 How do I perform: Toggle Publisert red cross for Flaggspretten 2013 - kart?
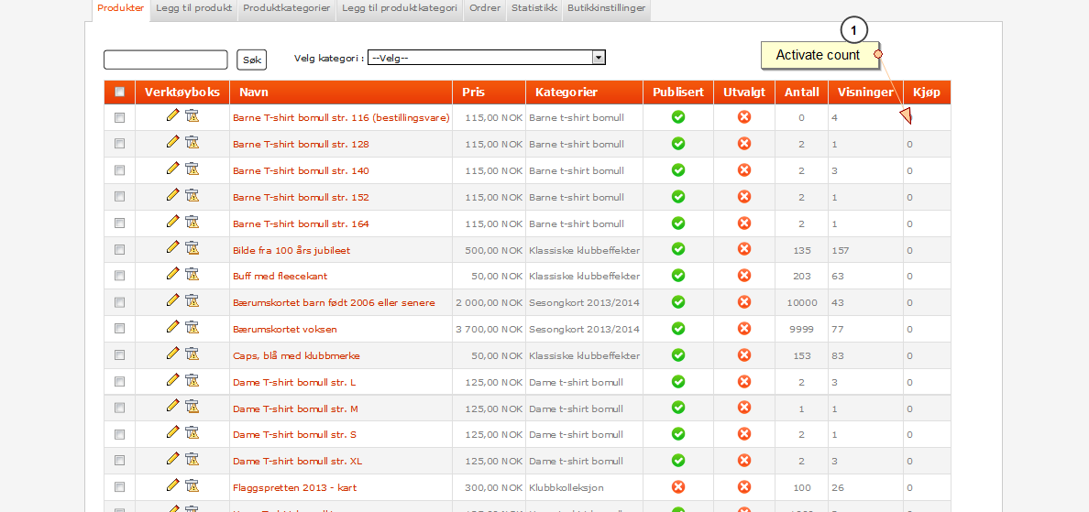(678, 486)
